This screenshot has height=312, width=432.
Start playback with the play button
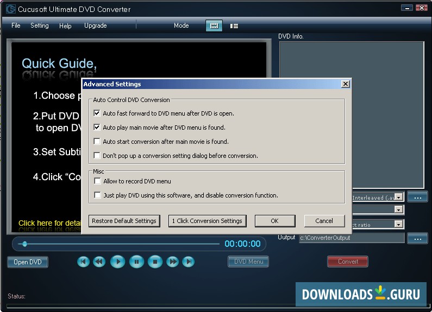tap(117, 262)
